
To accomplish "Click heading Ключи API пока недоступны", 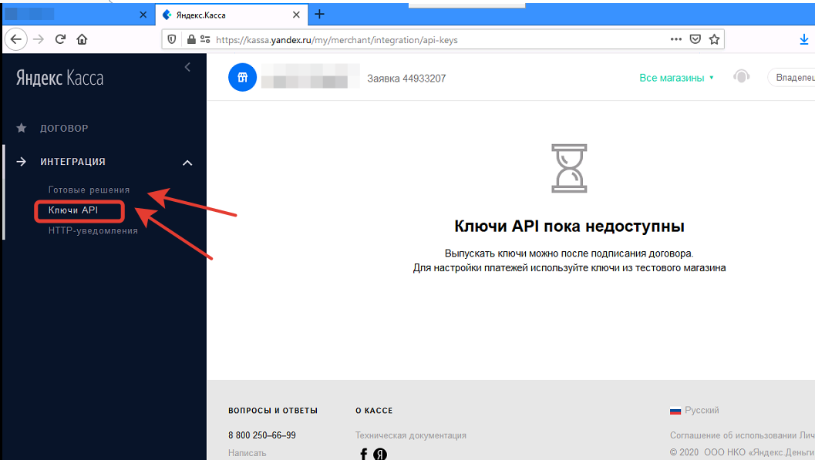I will coord(569,227).
